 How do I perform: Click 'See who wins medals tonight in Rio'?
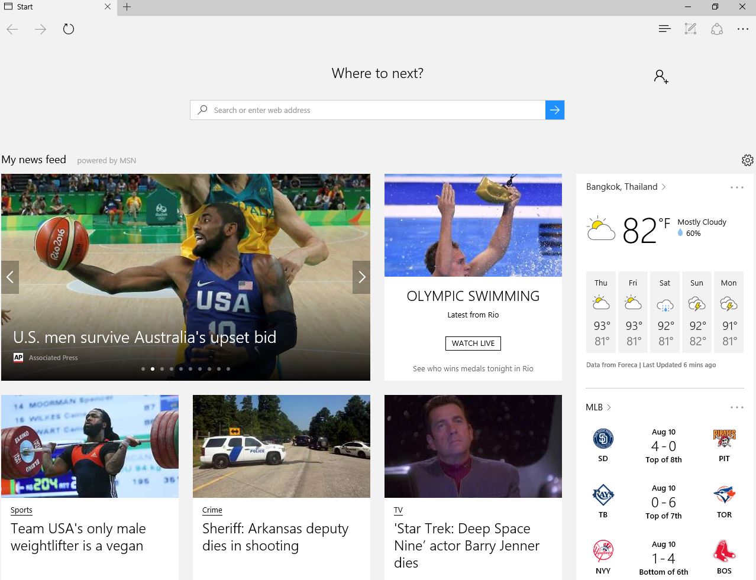tap(473, 368)
